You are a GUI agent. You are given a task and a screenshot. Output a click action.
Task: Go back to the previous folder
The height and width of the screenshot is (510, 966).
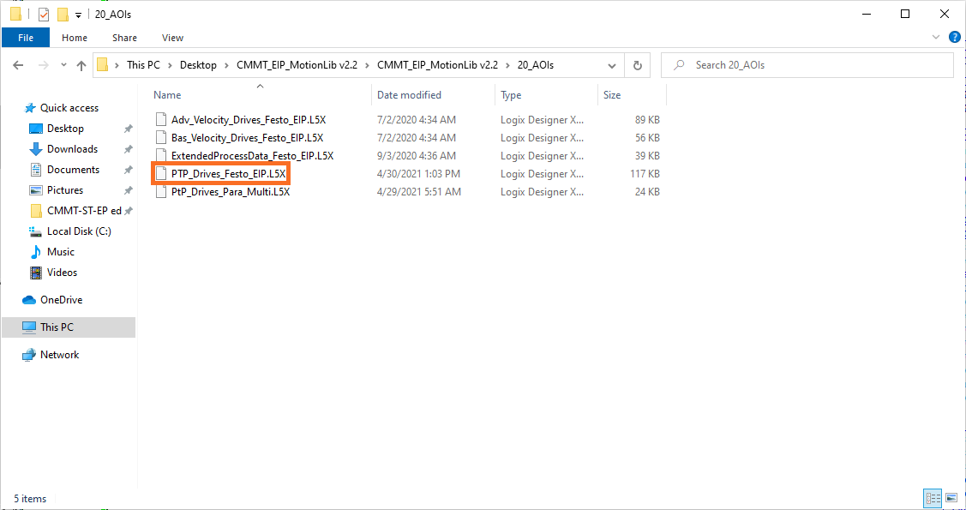click(x=18, y=64)
